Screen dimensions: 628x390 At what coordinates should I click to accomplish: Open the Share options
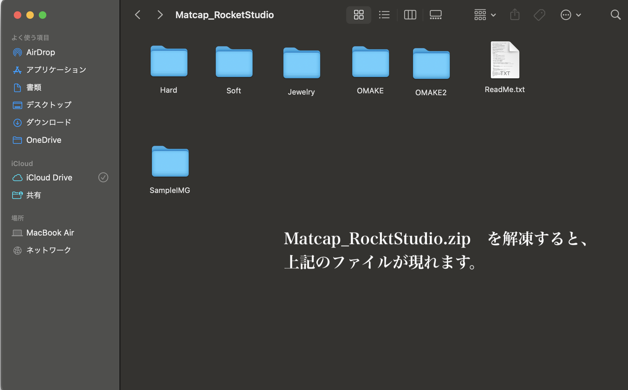[515, 14]
